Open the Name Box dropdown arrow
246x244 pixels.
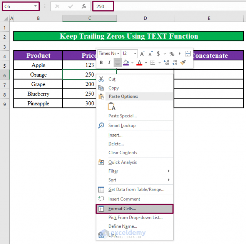coord(36,6)
